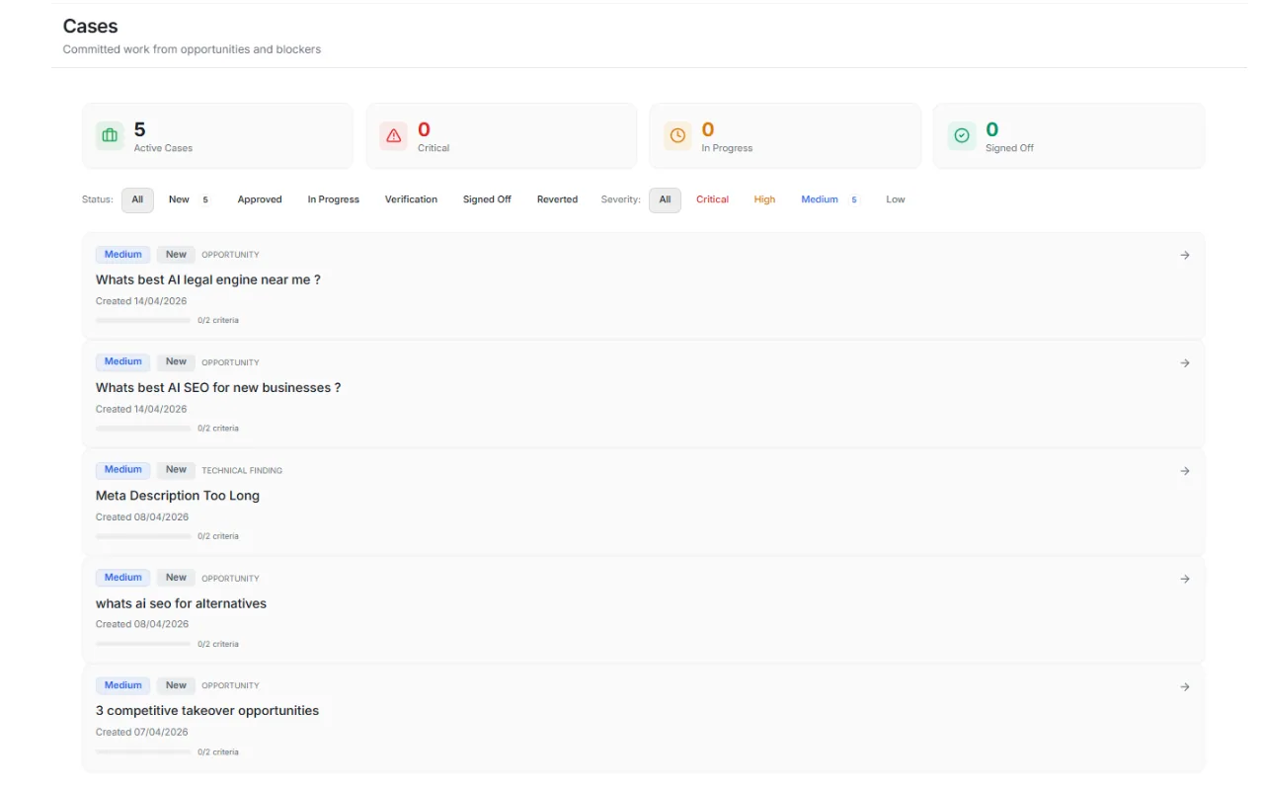1264x790 pixels.
Task: Filter cases by Verification status
Action: tap(411, 199)
